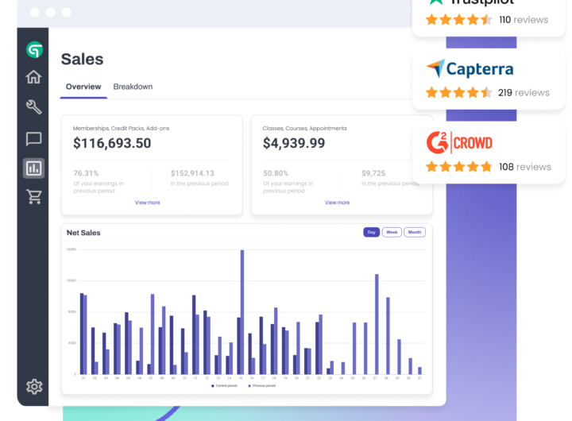This screenshot has width=572, height=421.
Task: Open the chat messages icon
Action: (x=33, y=139)
